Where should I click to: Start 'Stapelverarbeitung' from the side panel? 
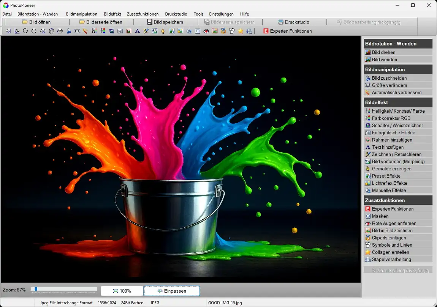coord(391,260)
